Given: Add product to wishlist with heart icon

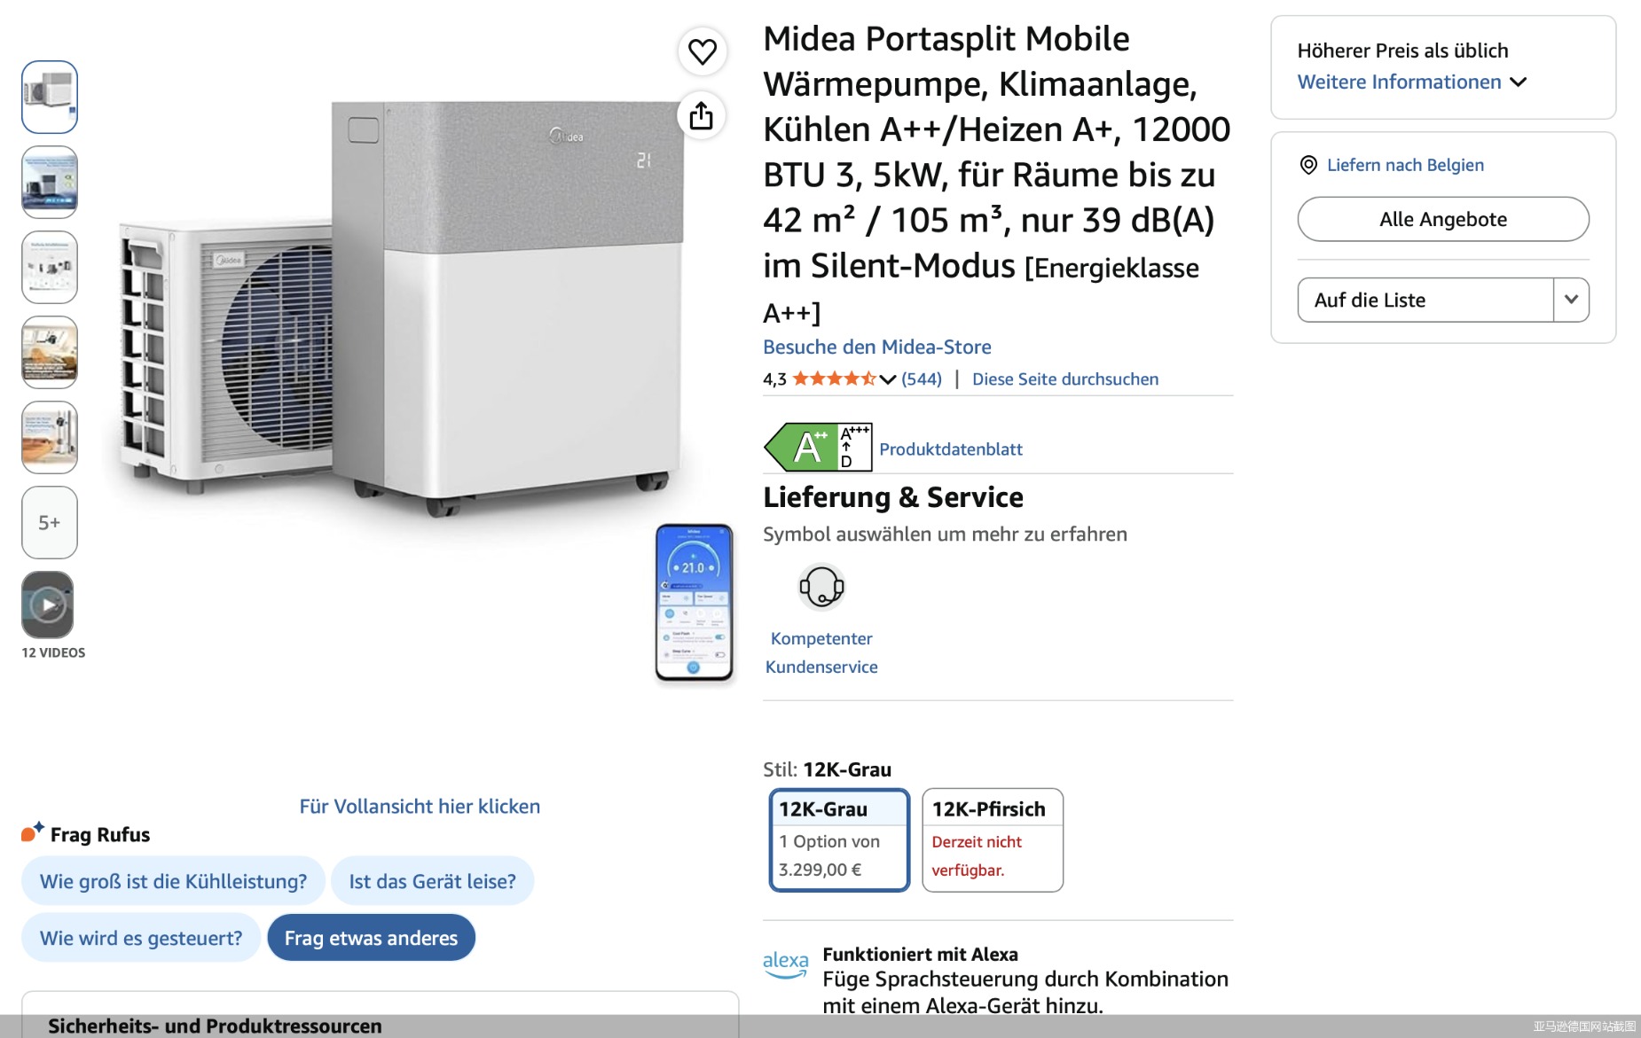Looking at the screenshot, I should pos(703,51).
